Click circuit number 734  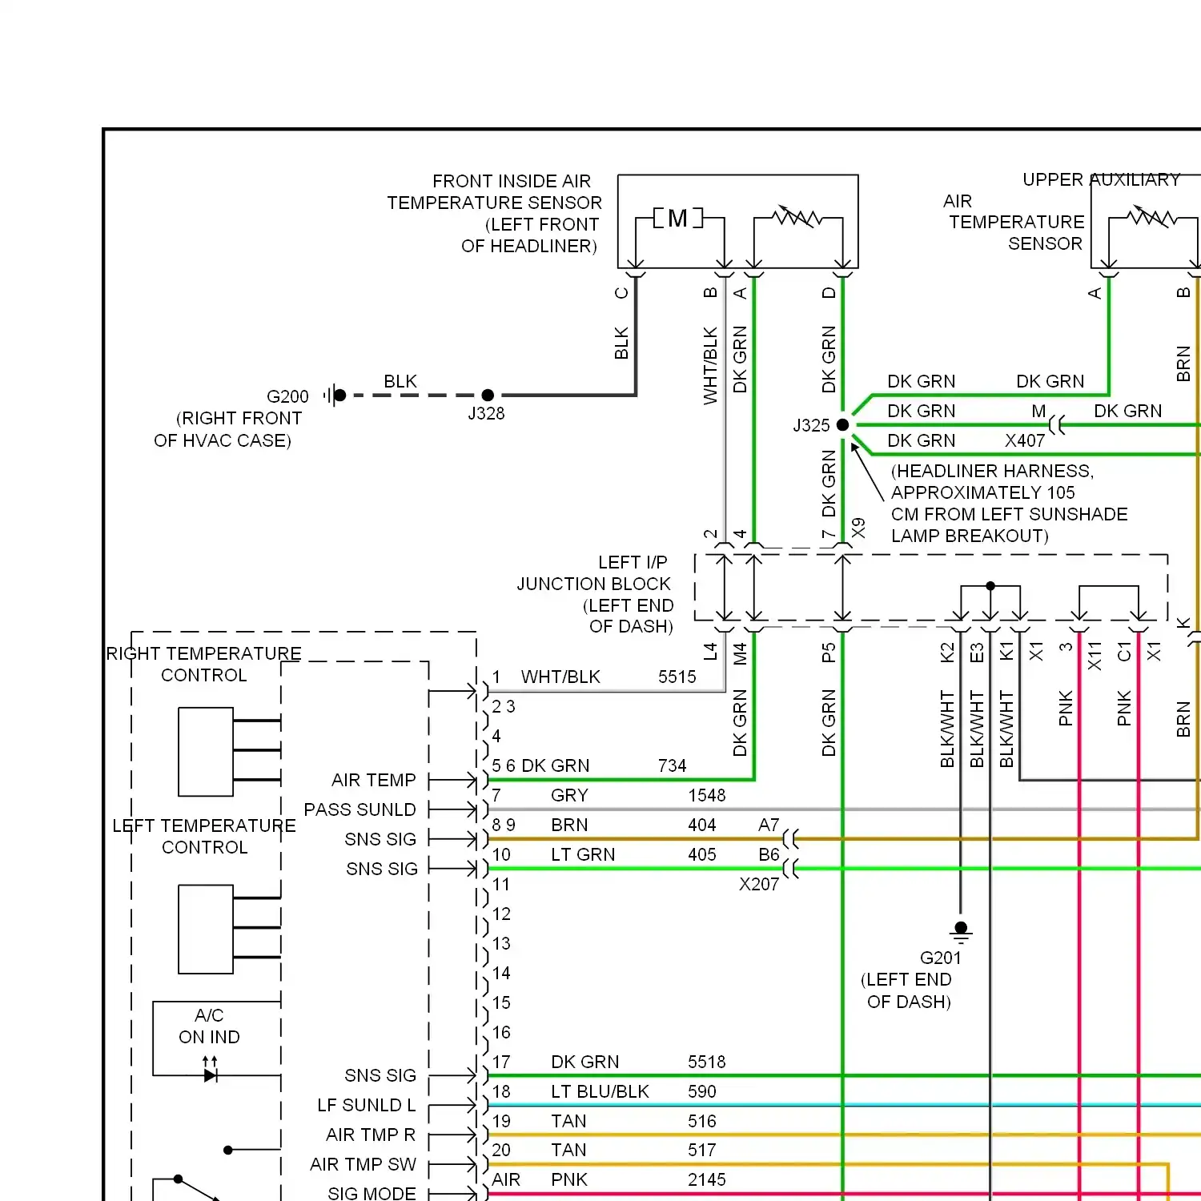[673, 765]
